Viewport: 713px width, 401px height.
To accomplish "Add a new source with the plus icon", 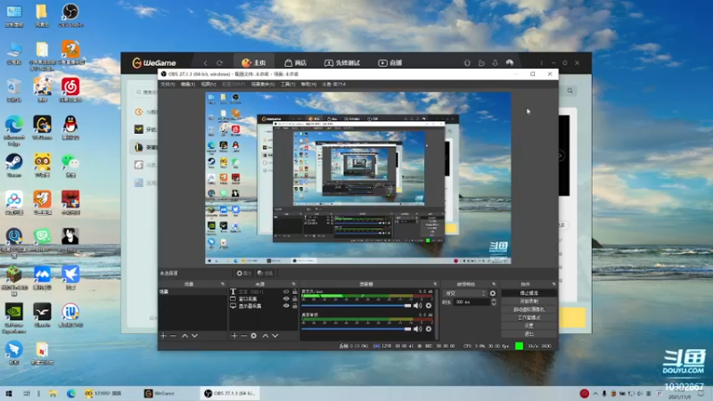I will [234, 336].
